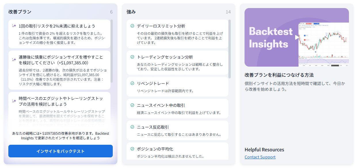
Task: Click the 改善プランを利益につなげる方法 heading
Action: click(279, 75)
